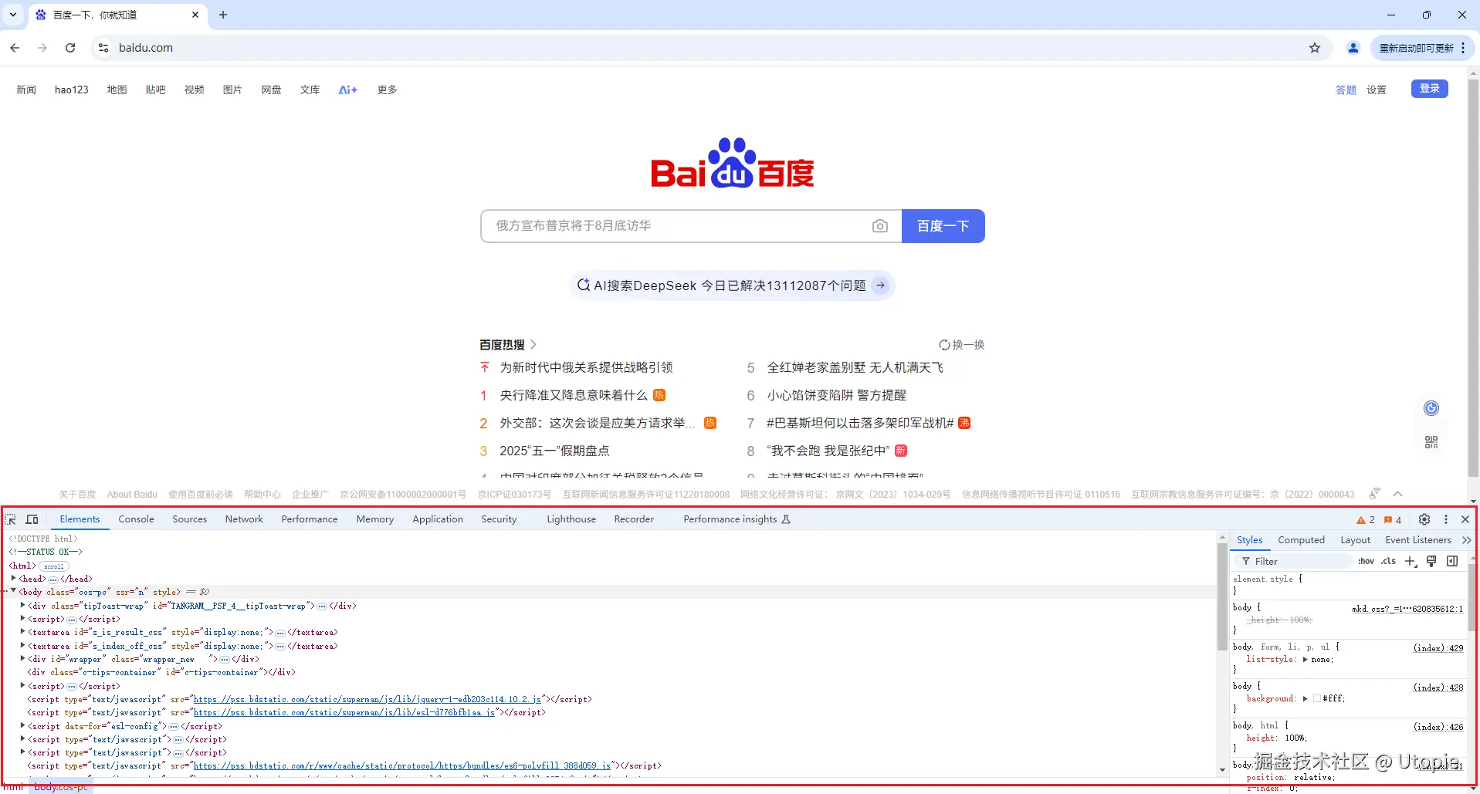Expand the tipToast-wrap div node

22,605
